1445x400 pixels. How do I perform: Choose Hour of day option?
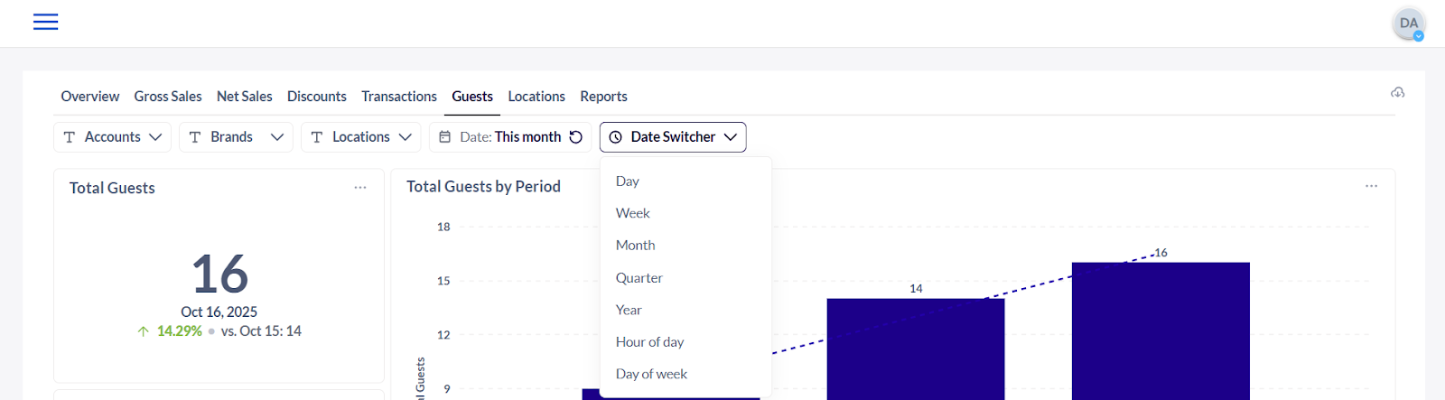tap(649, 342)
